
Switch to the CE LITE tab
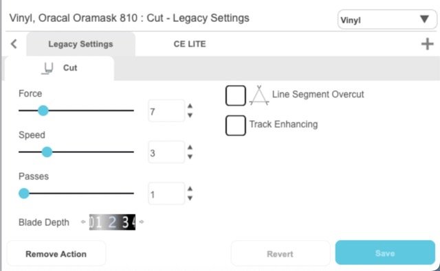(190, 44)
